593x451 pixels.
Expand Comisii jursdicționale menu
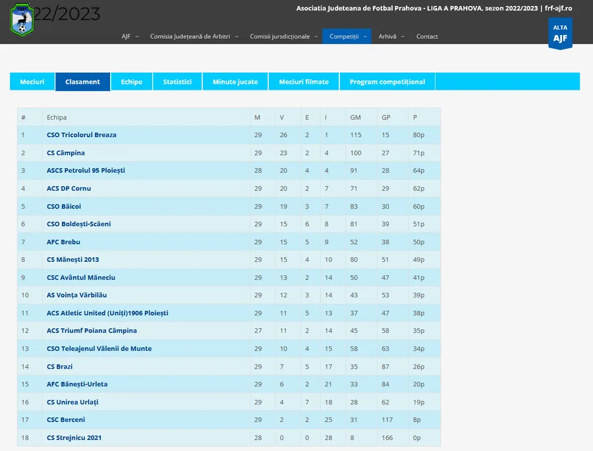[283, 36]
